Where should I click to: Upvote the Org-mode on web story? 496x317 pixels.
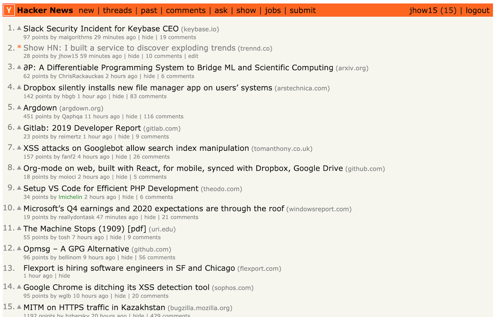tap(19, 168)
